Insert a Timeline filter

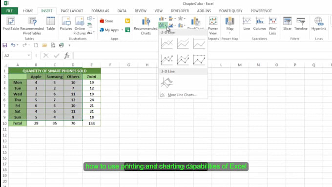[x=301, y=24]
